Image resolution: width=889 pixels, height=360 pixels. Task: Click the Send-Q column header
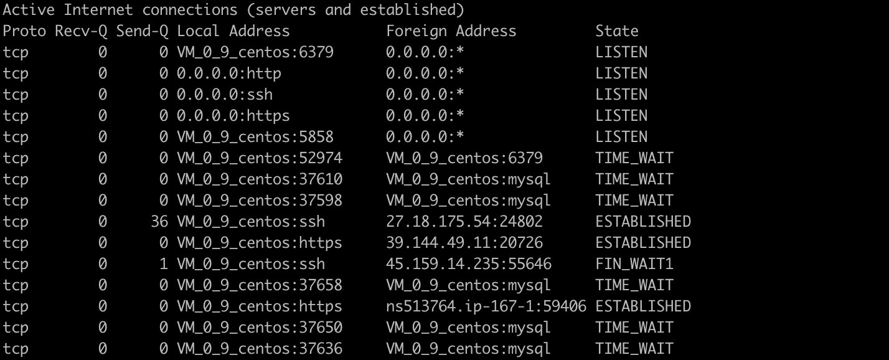coord(142,31)
